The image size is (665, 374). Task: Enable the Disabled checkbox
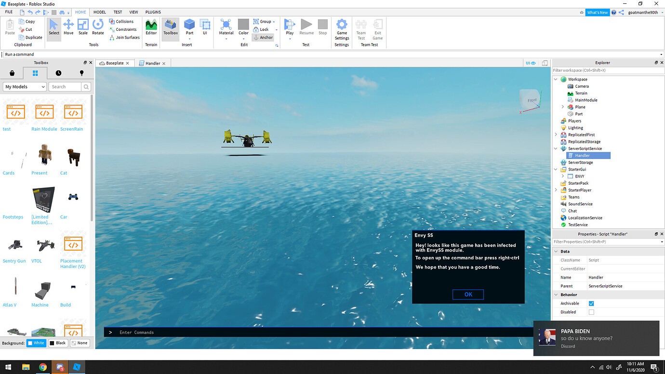(x=591, y=312)
